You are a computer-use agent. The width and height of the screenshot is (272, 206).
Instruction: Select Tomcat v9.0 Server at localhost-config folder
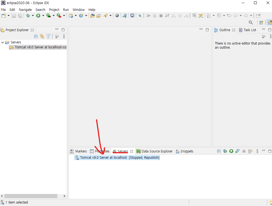[38, 47]
